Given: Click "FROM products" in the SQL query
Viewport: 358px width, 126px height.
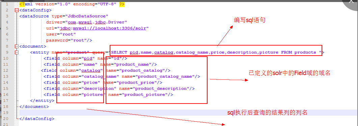Looking at the screenshot, I should coord(298,52).
